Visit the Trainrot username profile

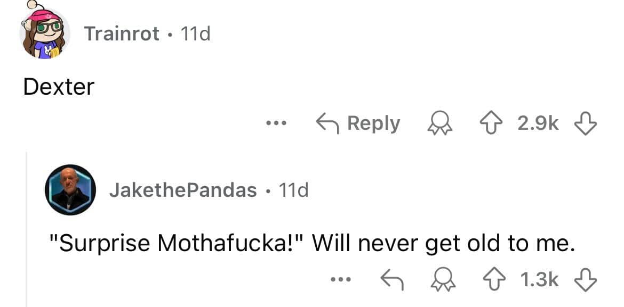[122, 34]
